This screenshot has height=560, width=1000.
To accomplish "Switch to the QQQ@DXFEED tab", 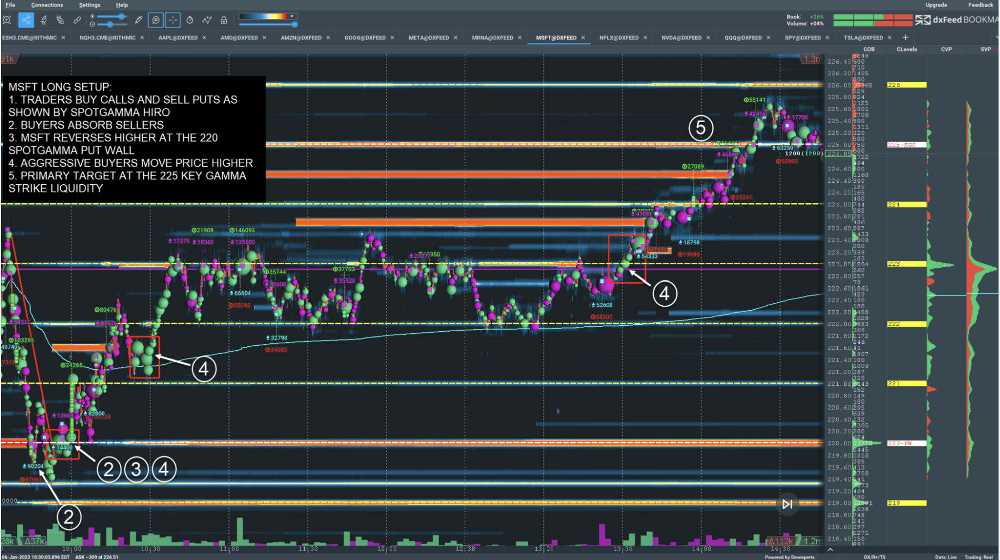I will click(x=743, y=38).
